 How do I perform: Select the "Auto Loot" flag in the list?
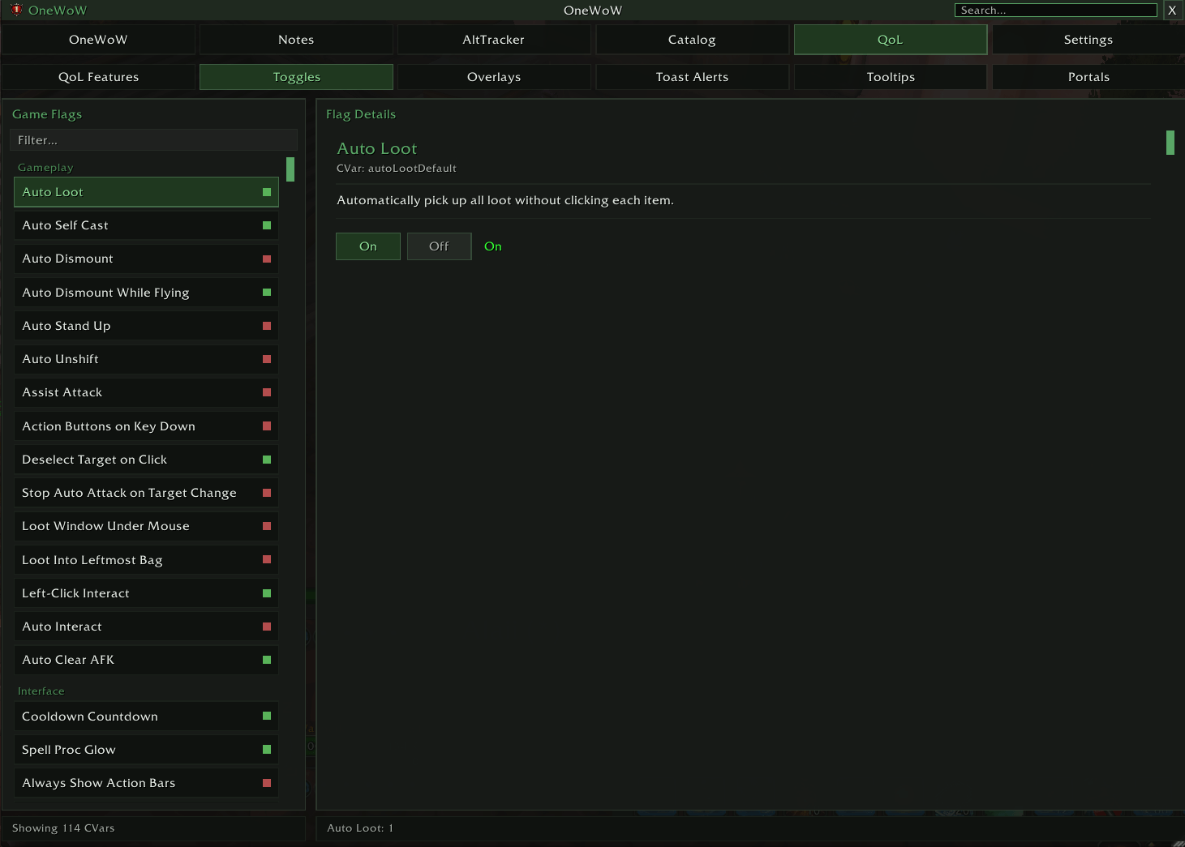pyautogui.click(x=146, y=192)
